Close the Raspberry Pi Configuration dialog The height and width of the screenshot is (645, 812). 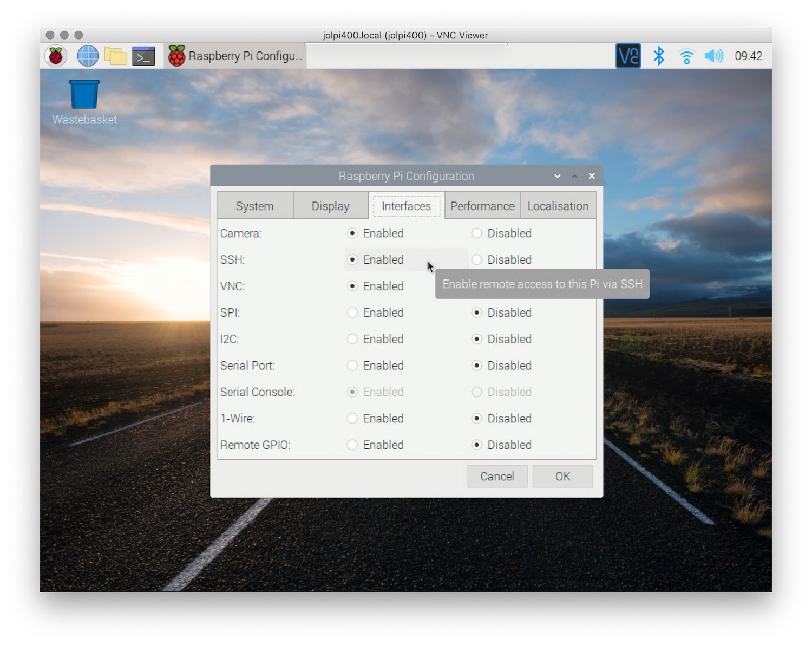(x=592, y=176)
